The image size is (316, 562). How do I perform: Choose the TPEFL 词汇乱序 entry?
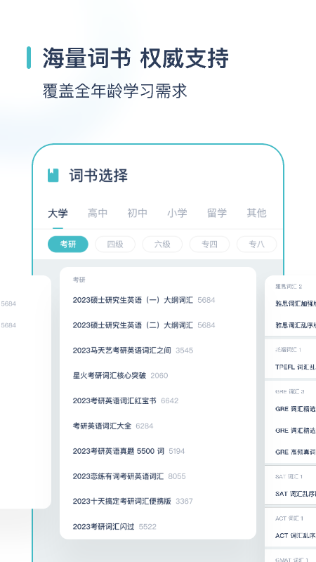point(296,367)
